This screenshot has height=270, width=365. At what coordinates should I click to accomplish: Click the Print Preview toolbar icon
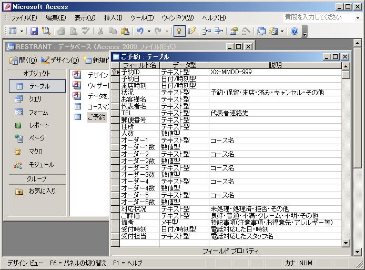pyautogui.click(x=73, y=31)
